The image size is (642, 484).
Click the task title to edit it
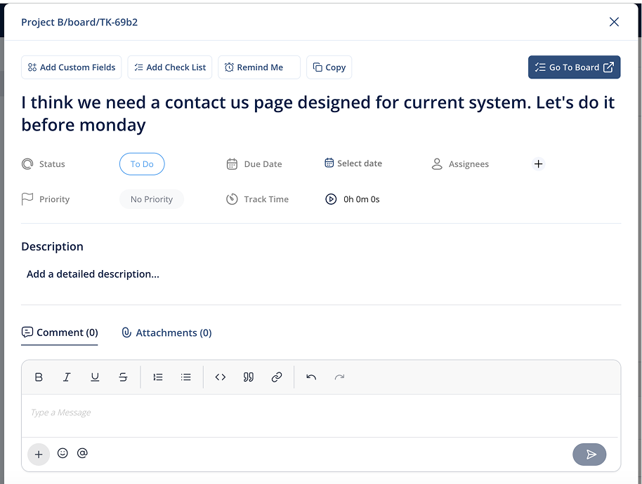click(317, 113)
